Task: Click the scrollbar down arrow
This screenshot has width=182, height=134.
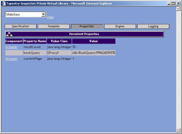Action: [178, 130]
